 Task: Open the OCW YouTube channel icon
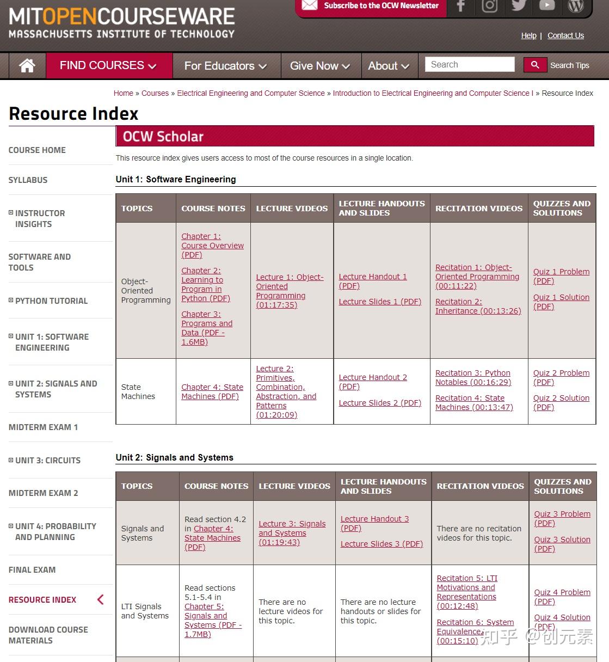547,6
